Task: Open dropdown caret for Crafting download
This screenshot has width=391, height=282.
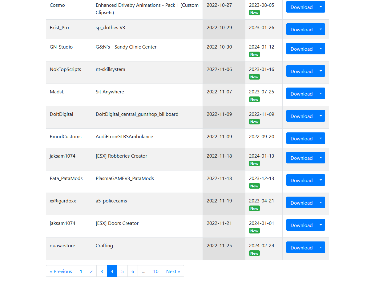Action: (x=321, y=247)
